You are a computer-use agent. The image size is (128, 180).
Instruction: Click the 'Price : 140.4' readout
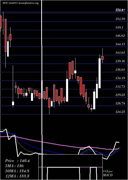tap(17, 161)
